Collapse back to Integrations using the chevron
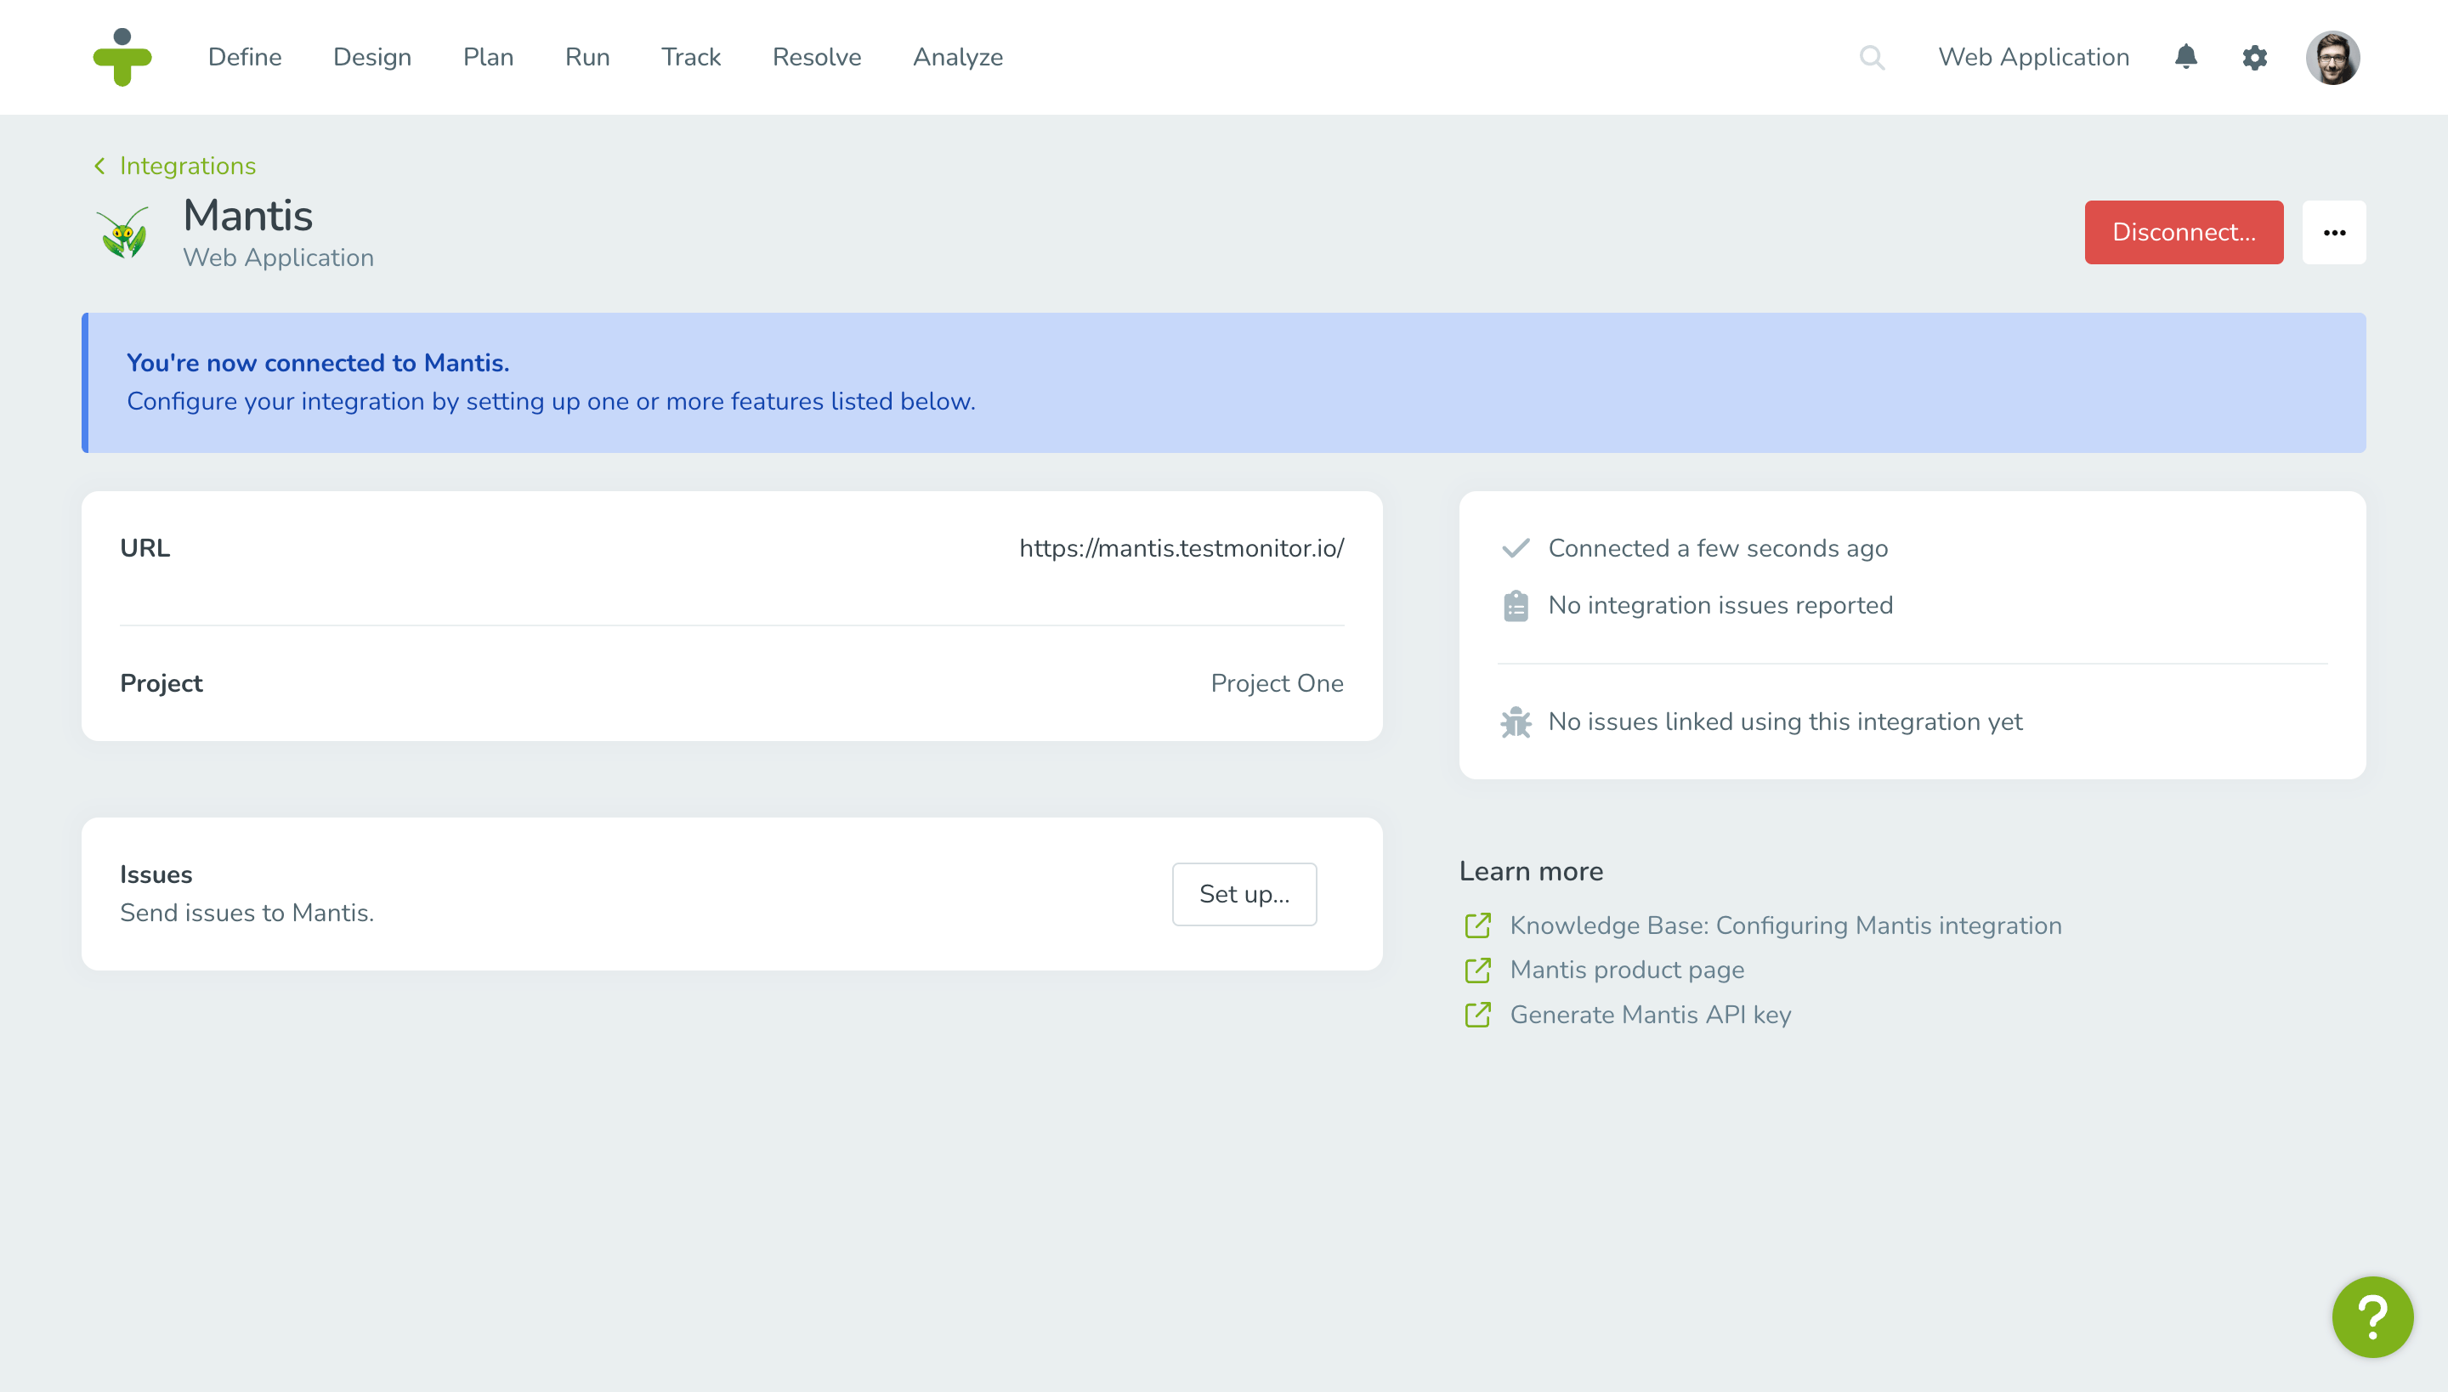Image resolution: width=2448 pixels, height=1392 pixels. tap(100, 166)
